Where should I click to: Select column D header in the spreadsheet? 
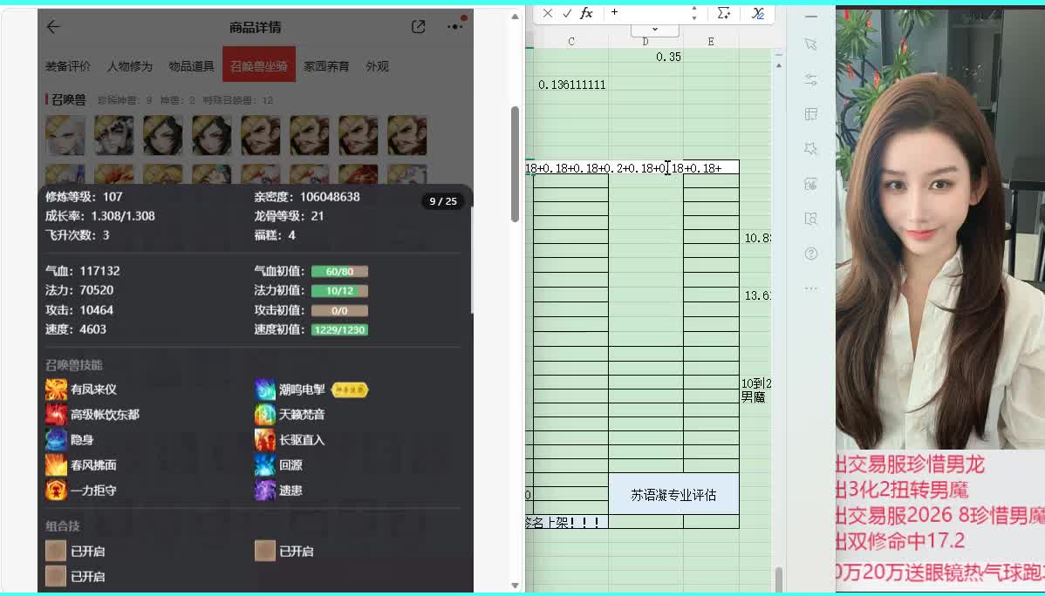point(645,41)
